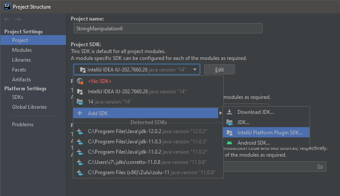Screen dimensions: 340x196
Task: Click the compiler output path field
Action: coord(275,166)
